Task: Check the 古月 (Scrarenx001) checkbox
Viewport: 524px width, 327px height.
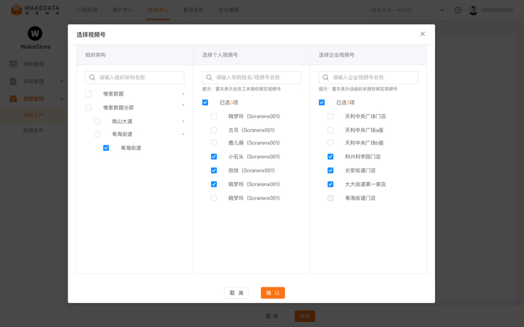Action: pyautogui.click(x=214, y=130)
